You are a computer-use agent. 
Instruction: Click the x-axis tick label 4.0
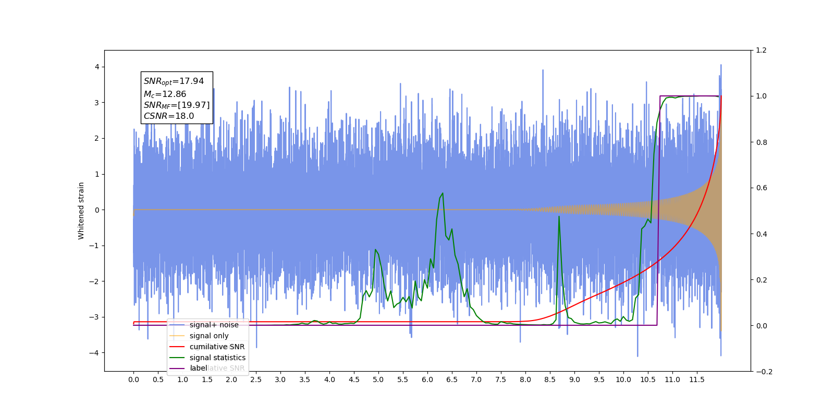click(329, 379)
